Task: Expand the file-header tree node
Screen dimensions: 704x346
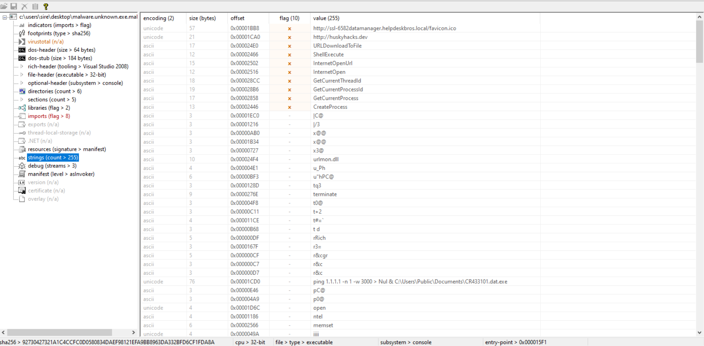Action: point(22,75)
